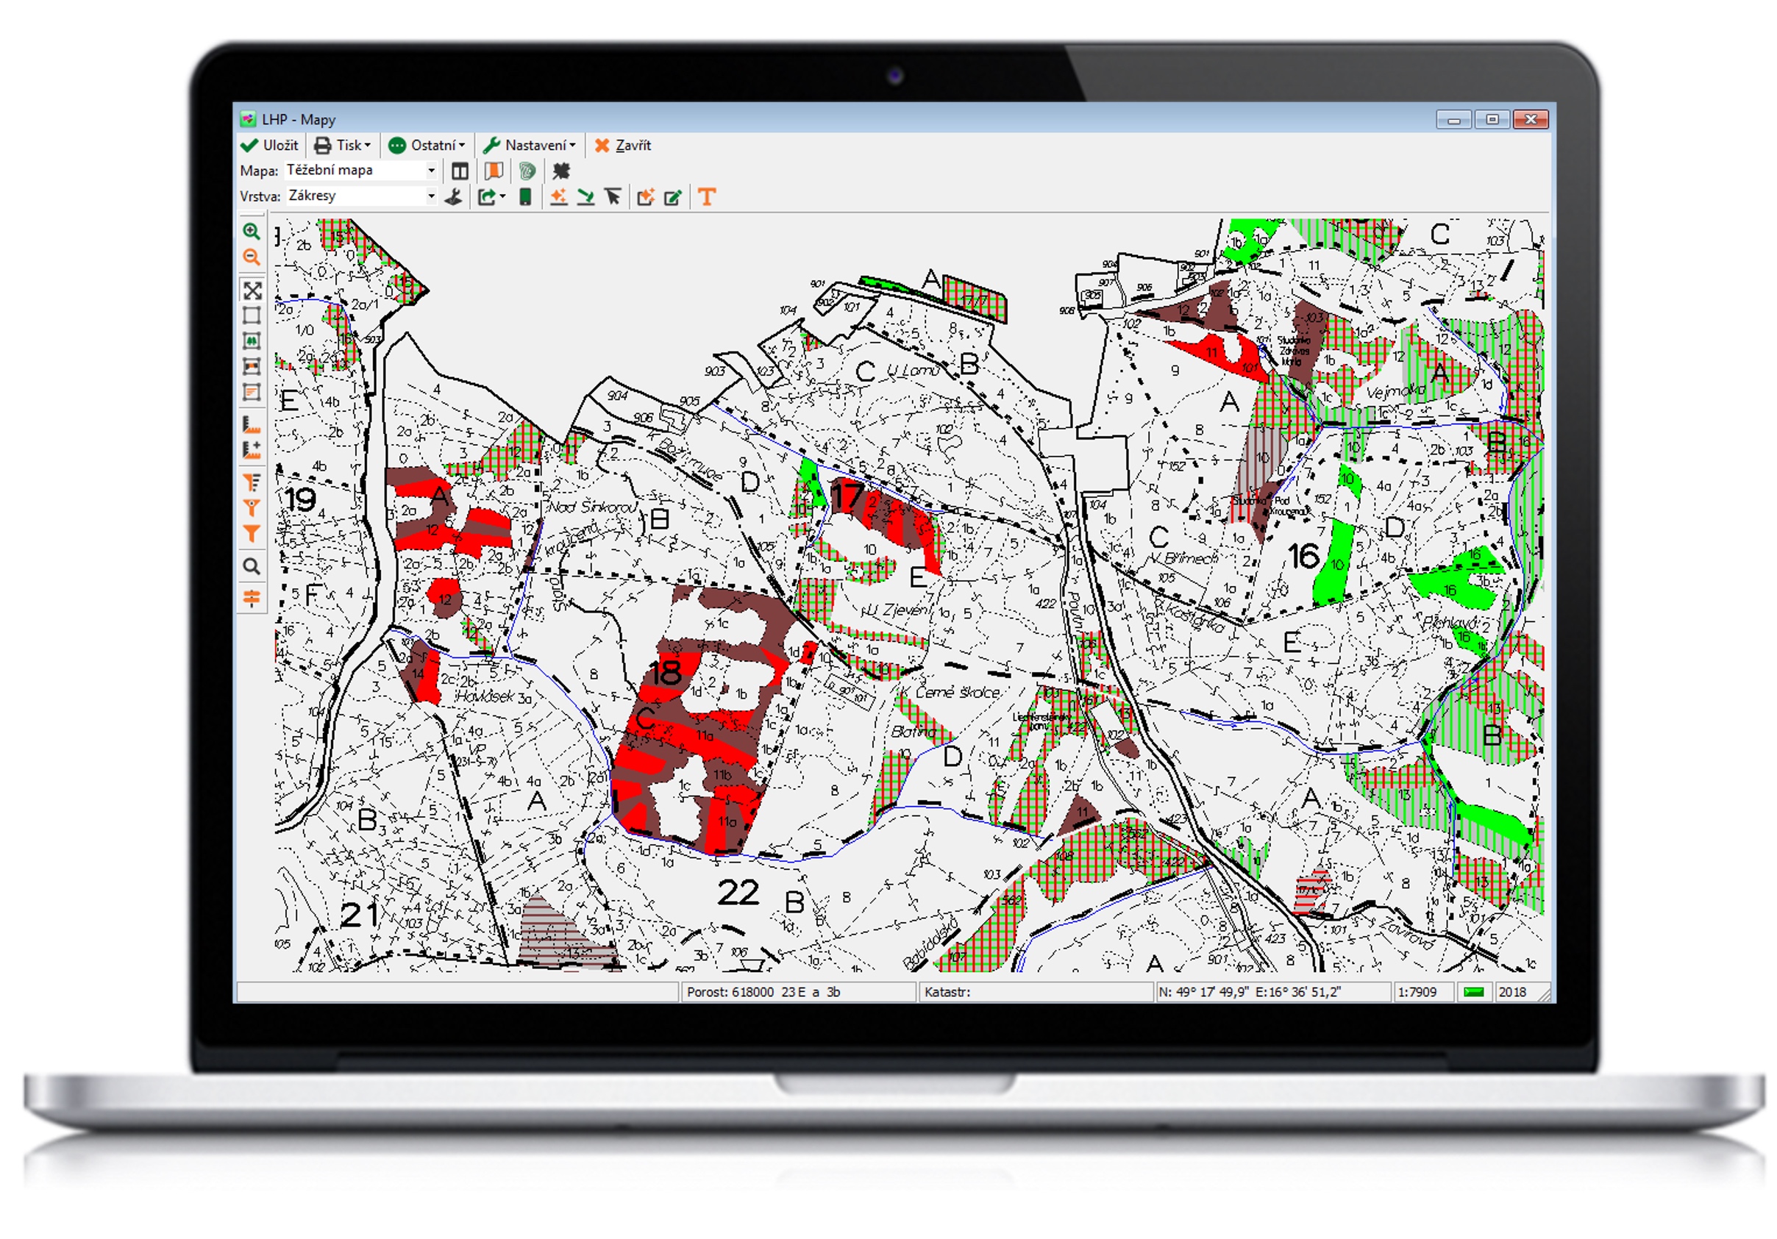Open the export arrow dropdown
Image resolution: width=1777 pixels, height=1239 pixels.
click(x=491, y=196)
